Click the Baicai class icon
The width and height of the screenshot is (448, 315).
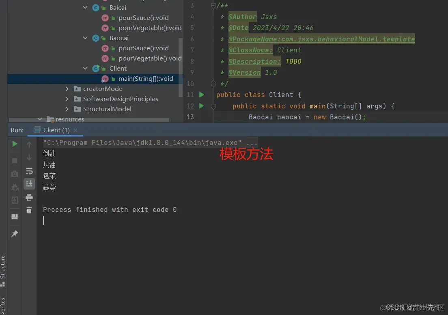(96, 8)
